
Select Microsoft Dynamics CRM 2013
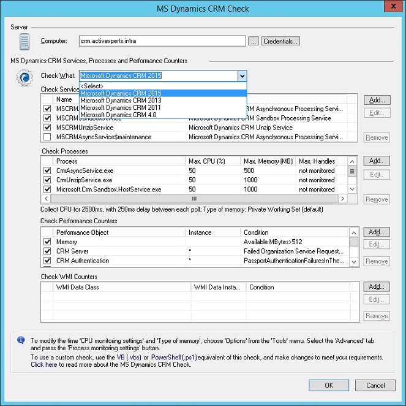pos(163,101)
